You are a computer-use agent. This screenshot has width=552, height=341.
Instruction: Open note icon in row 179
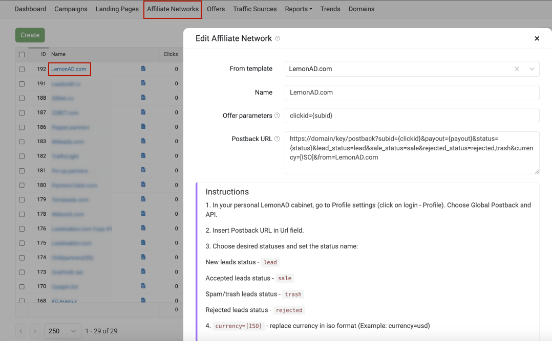click(x=143, y=199)
